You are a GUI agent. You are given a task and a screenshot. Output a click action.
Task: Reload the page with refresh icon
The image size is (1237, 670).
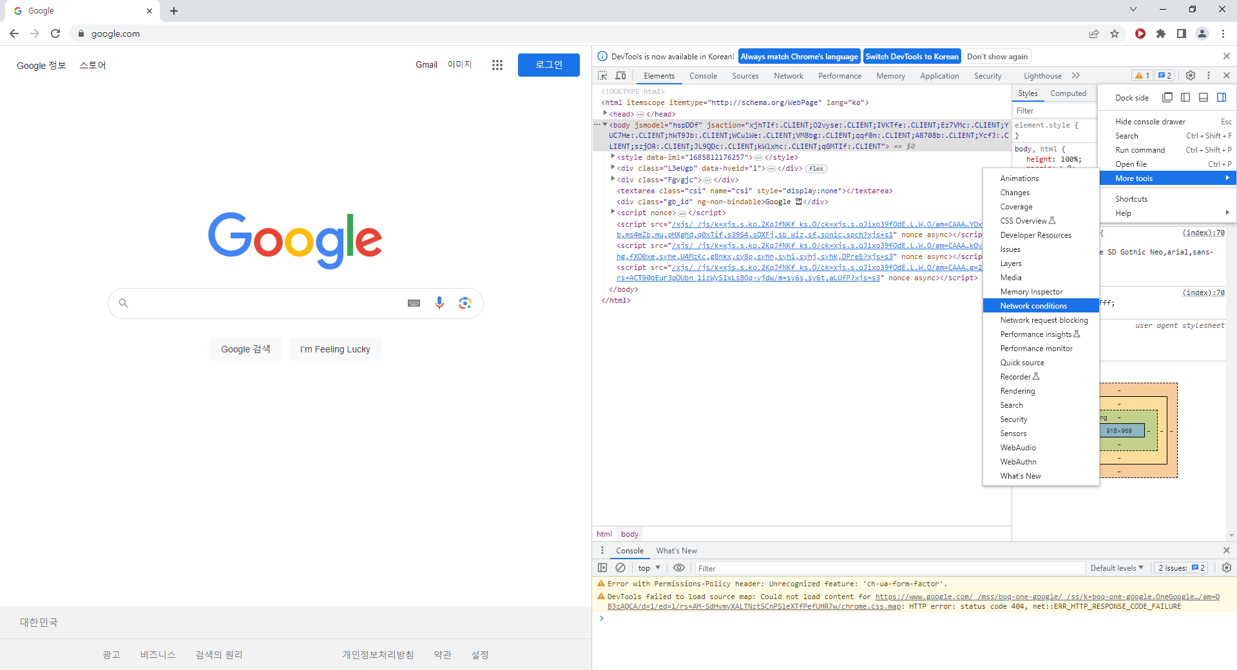(x=55, y=33)
